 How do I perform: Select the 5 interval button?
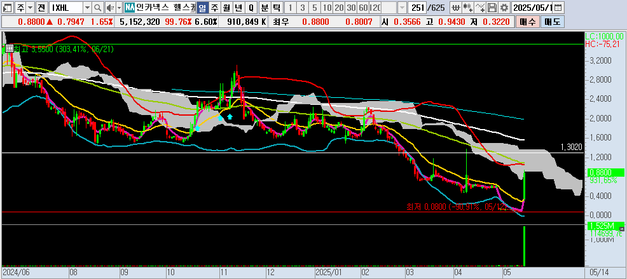(315, 7)
